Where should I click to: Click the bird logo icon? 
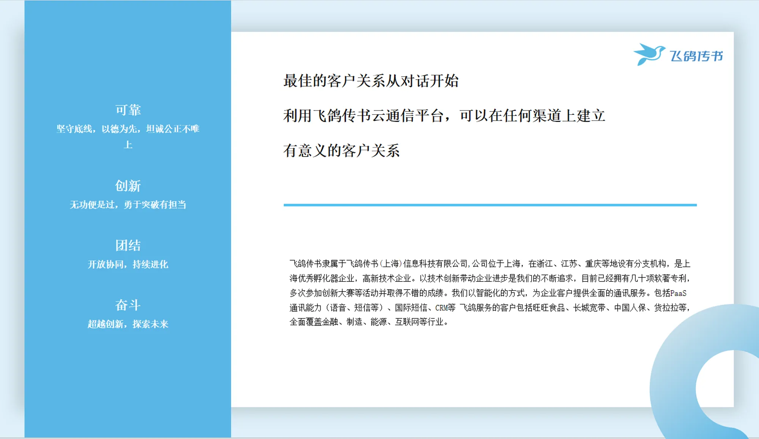tap(649, 54)
